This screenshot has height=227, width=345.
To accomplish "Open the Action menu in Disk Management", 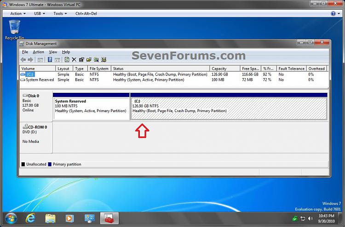I will 38,52.
